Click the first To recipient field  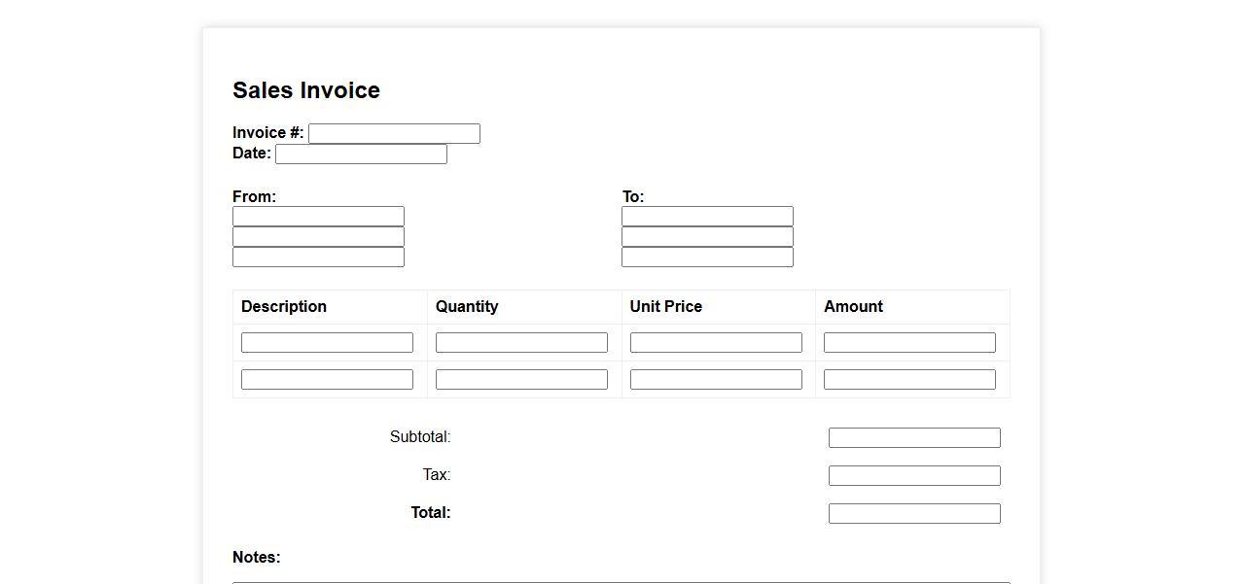707,216
